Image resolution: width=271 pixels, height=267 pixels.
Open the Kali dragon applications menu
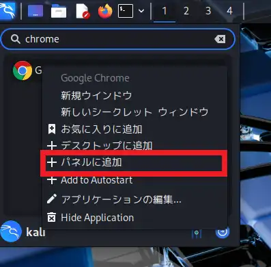(x=8, y=10)
